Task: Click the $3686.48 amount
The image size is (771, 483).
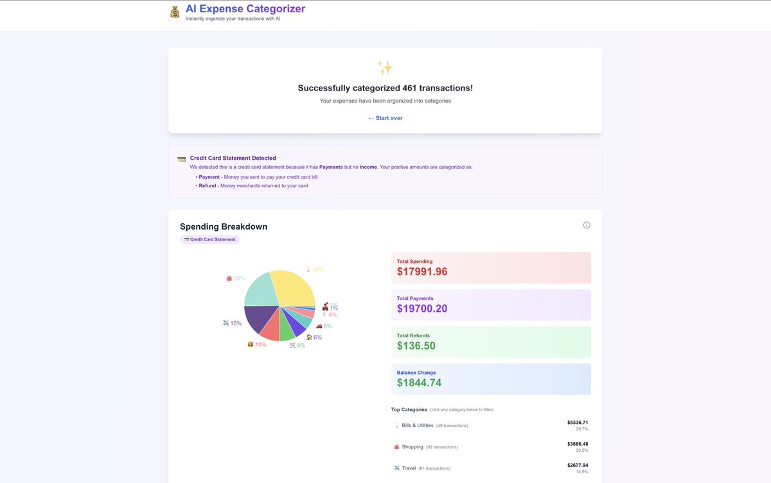Action: click(x=578, y=444)
